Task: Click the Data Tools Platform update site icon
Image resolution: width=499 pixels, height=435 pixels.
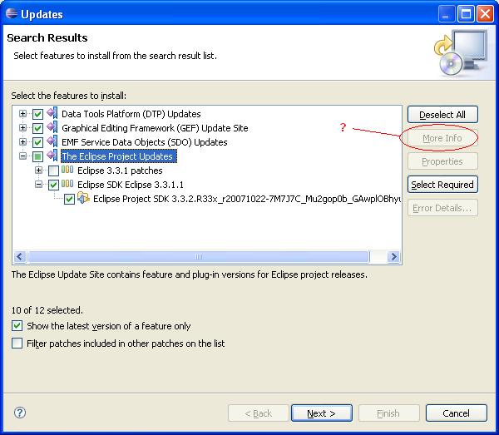Action: [x=52, y=113]
